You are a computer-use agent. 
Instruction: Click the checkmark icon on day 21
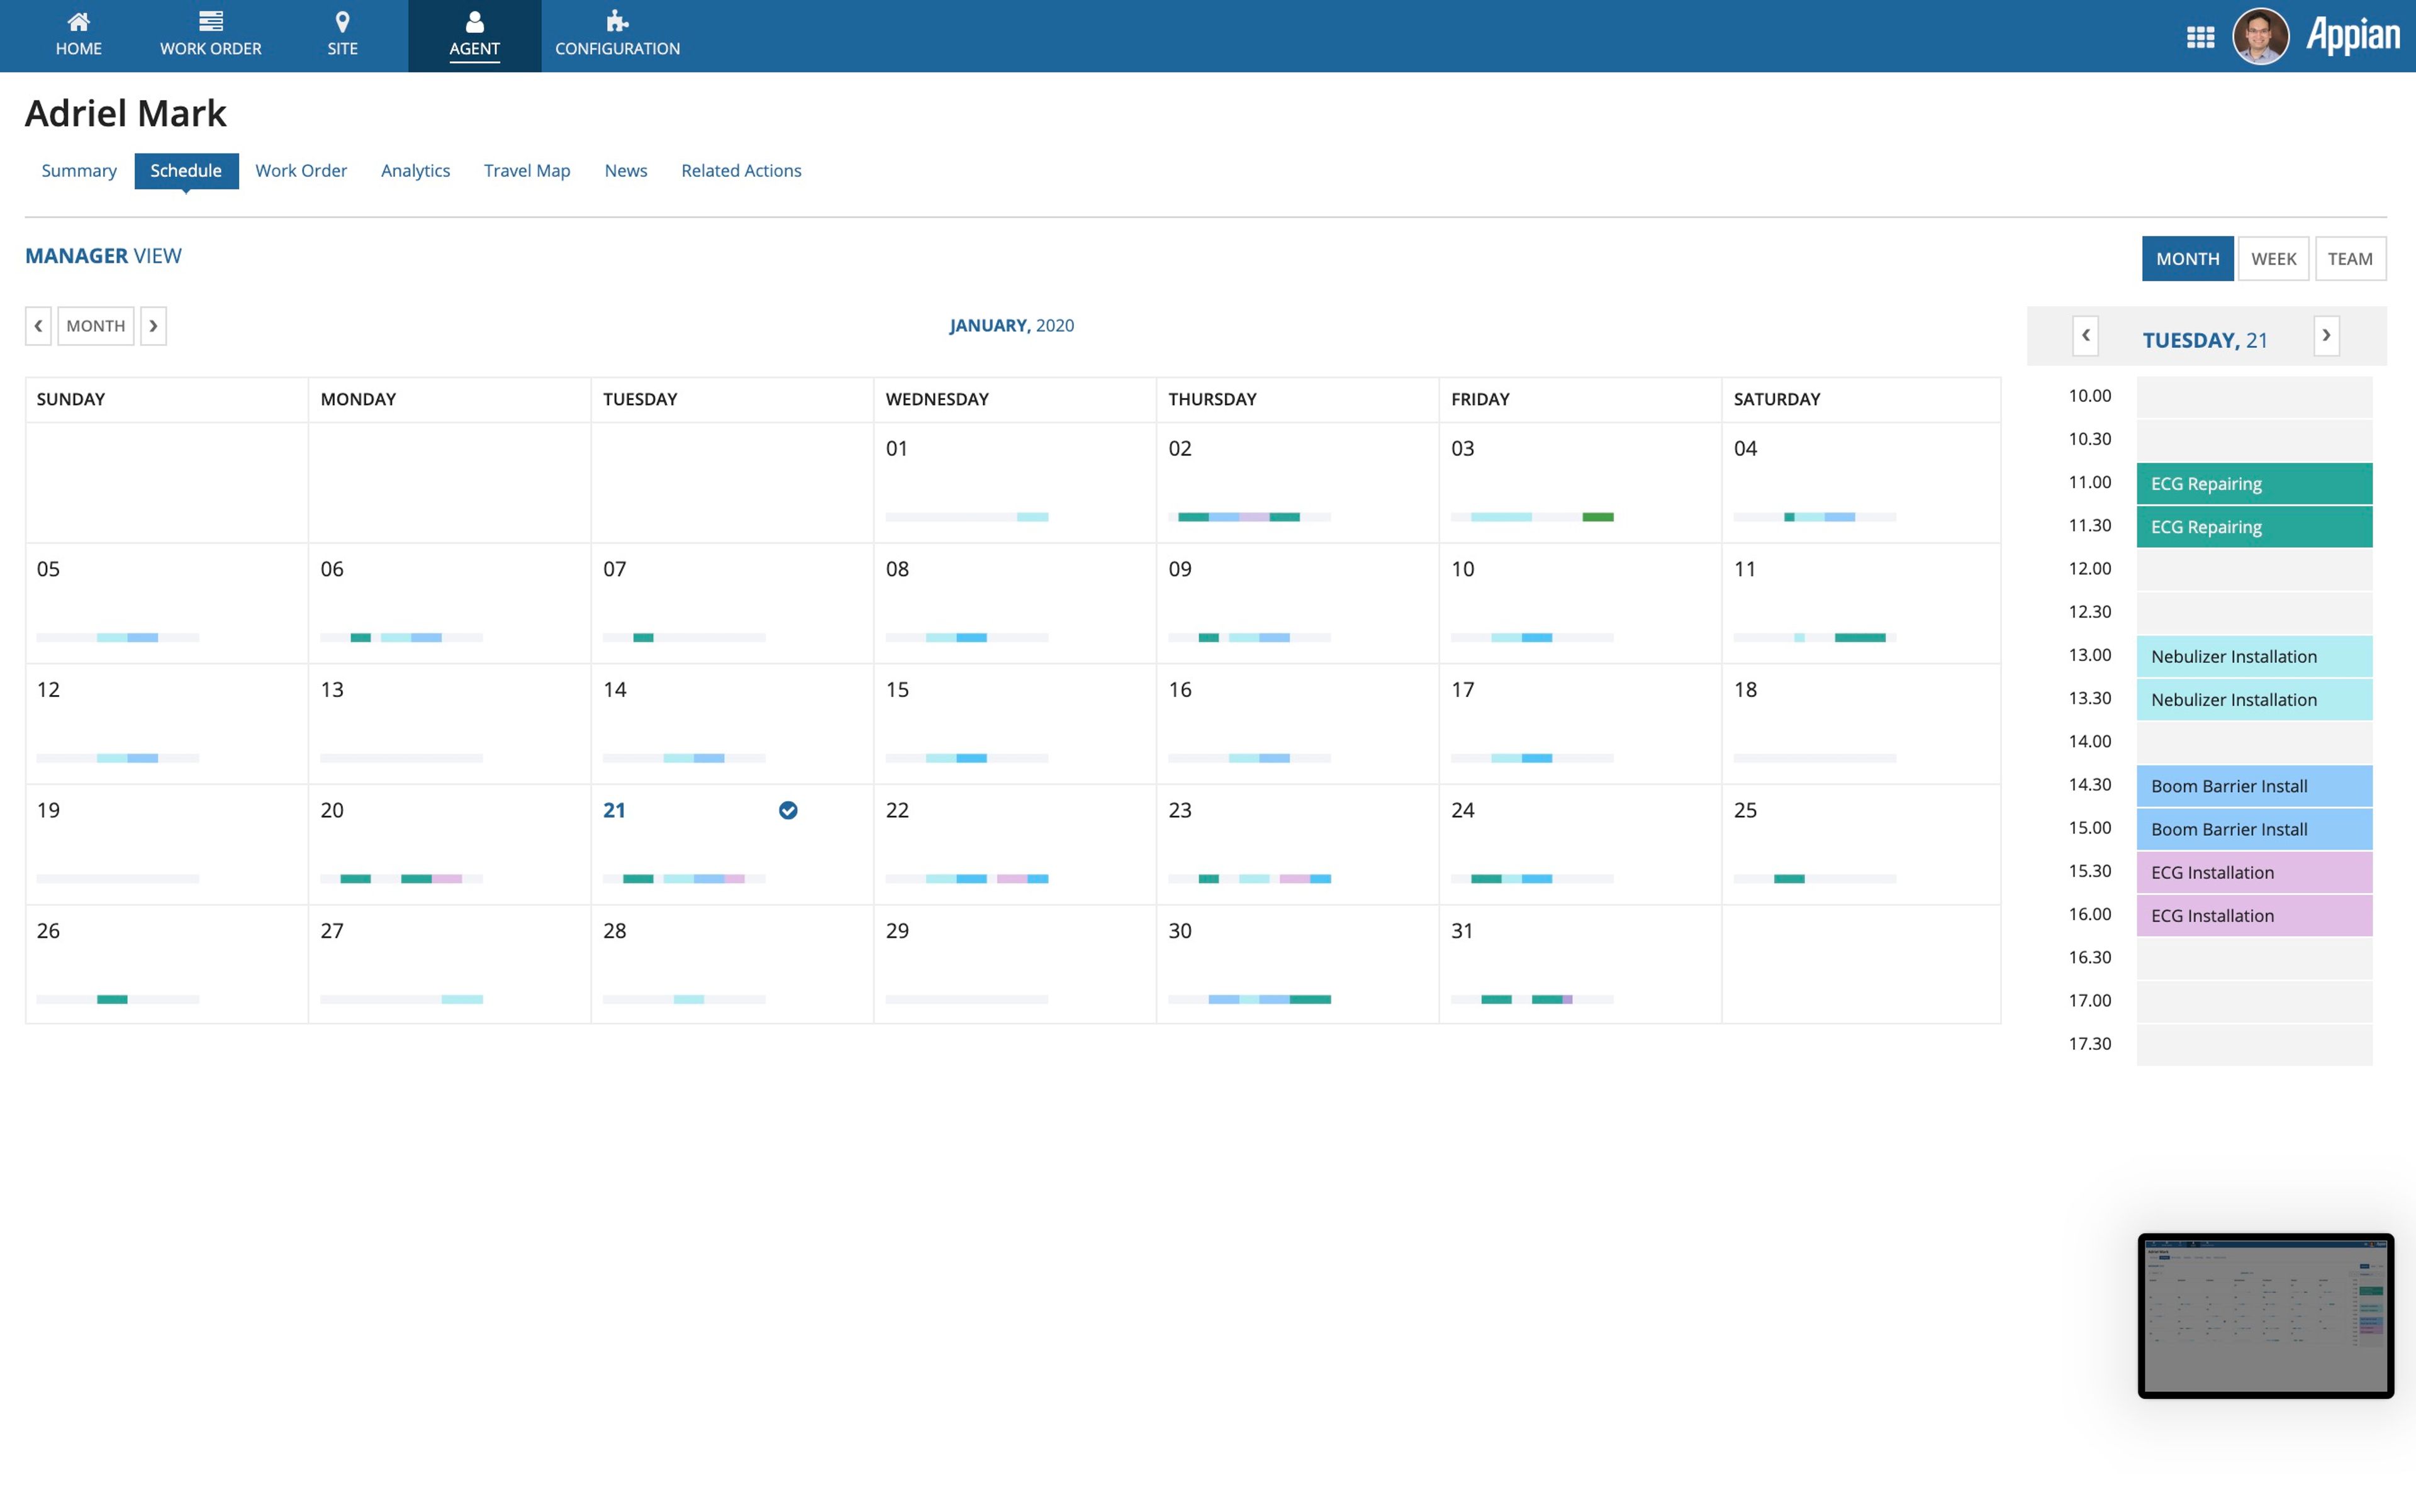point(788,810)
